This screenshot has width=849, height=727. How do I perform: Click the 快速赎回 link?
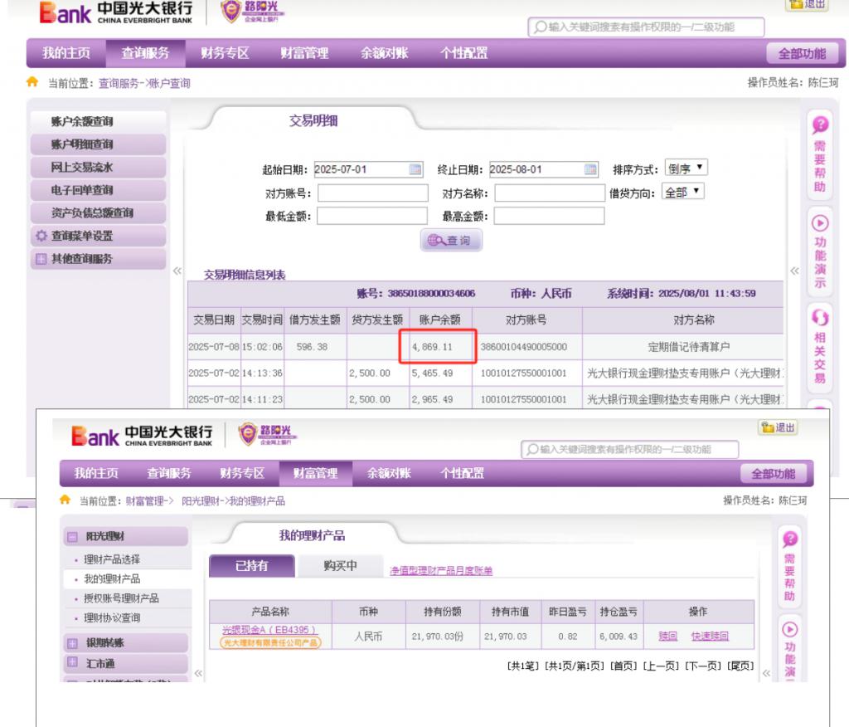click(710, 636)
